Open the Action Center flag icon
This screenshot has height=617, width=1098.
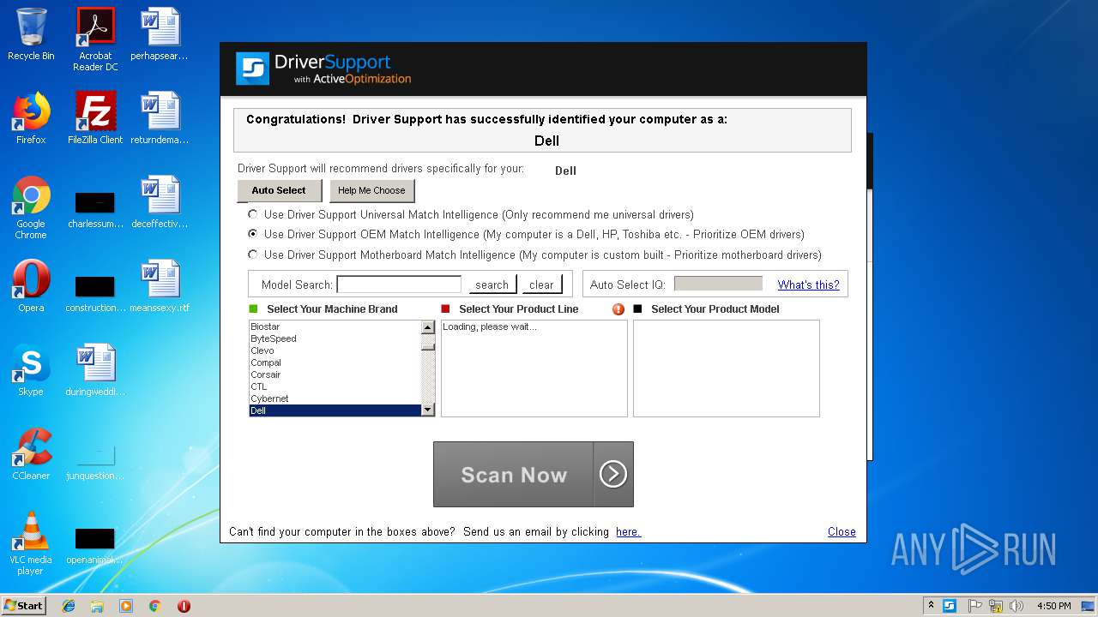point(974,606)
